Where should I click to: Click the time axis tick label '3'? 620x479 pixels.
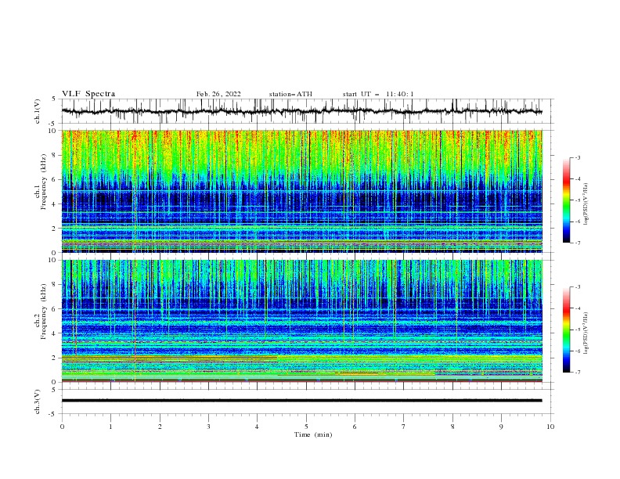[208, 427]
